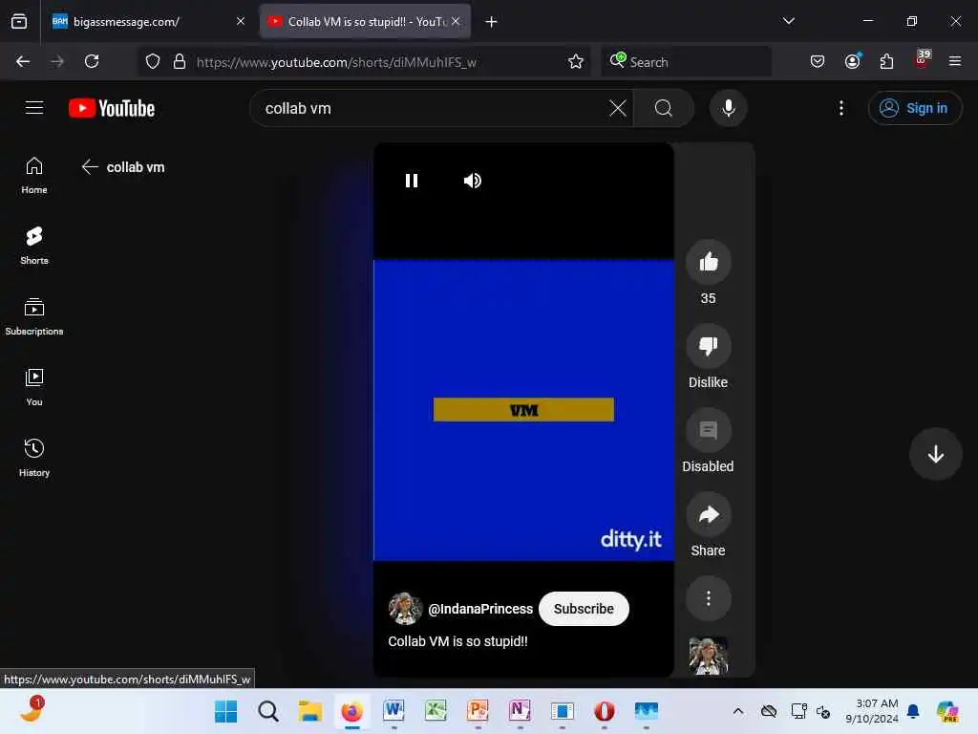
Task: Click the Copilot preview icon
Action: pyautogui.click(x=947, y=711)
